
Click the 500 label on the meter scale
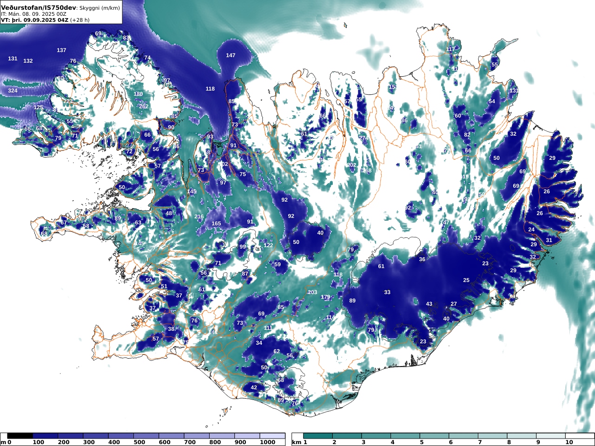139,442
